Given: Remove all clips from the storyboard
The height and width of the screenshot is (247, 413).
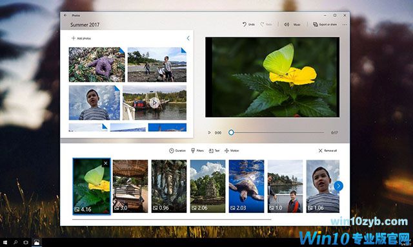Looking at the screenshot, I should point(328,151).
